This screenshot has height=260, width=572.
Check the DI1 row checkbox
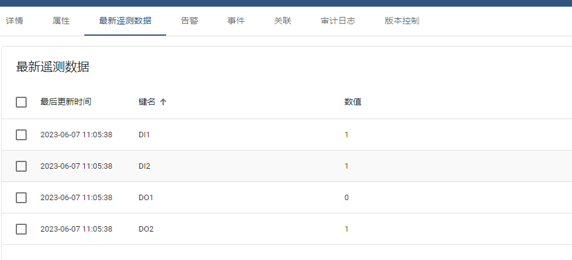pyautogui.click(x=21, y=135)
